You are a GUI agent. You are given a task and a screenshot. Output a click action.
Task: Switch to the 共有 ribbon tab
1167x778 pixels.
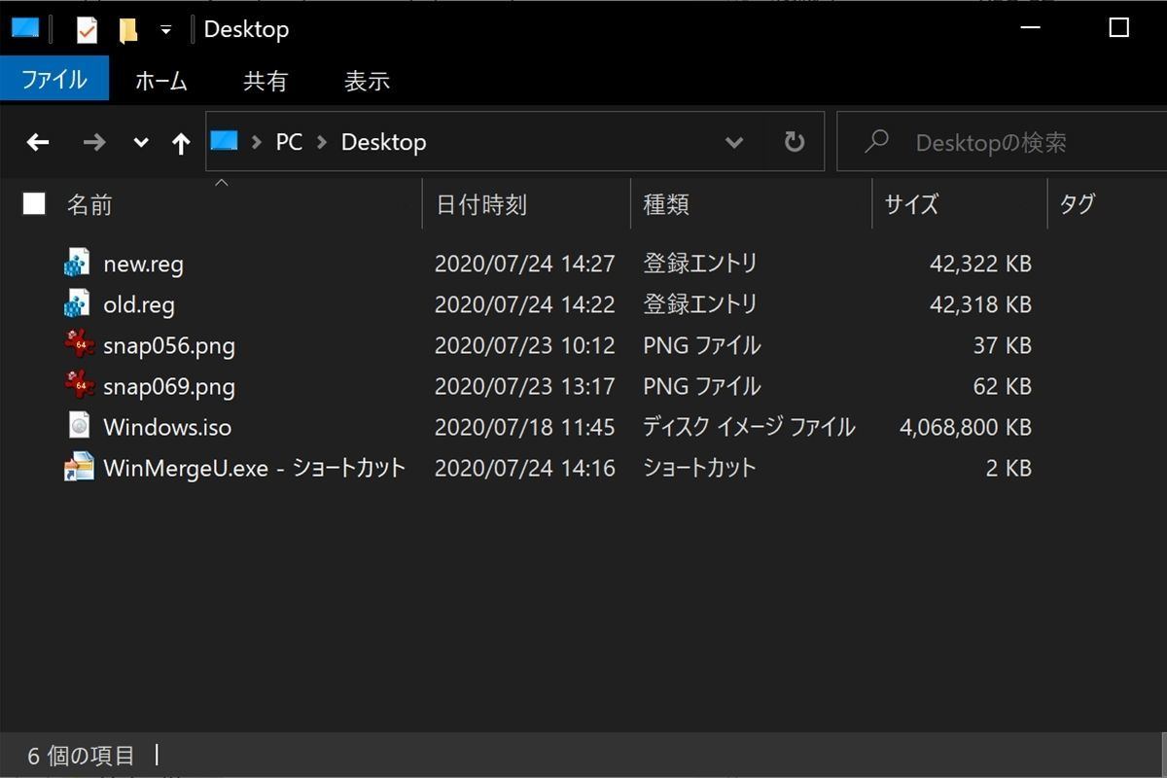(265, 81)
